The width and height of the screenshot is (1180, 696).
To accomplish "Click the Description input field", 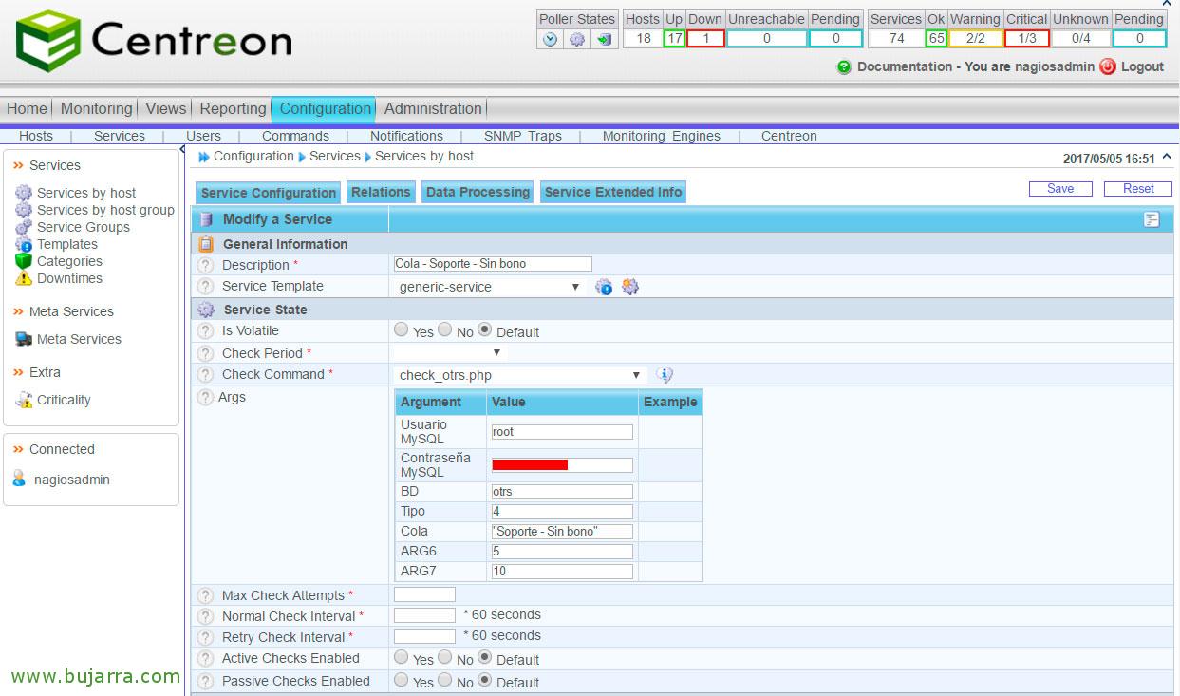I will pyautogui.click(x=493, y=264).
